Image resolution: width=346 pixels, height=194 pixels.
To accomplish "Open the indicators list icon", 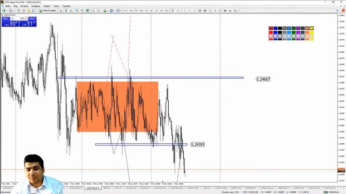I will click(104, 11).
